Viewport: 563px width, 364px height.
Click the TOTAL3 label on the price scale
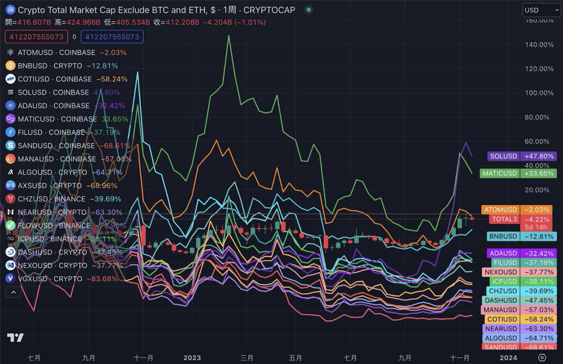coord(504,219)
